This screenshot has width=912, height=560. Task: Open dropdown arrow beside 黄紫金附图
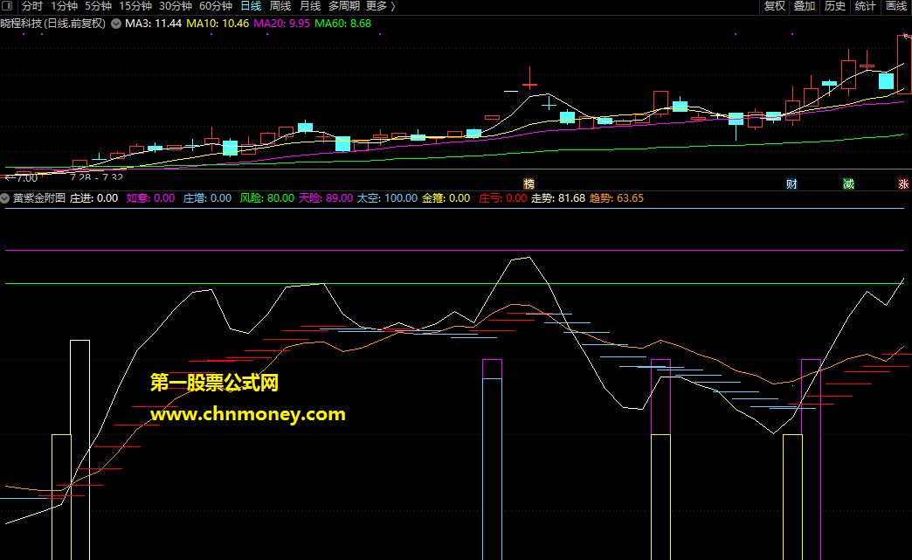[5, 198]
